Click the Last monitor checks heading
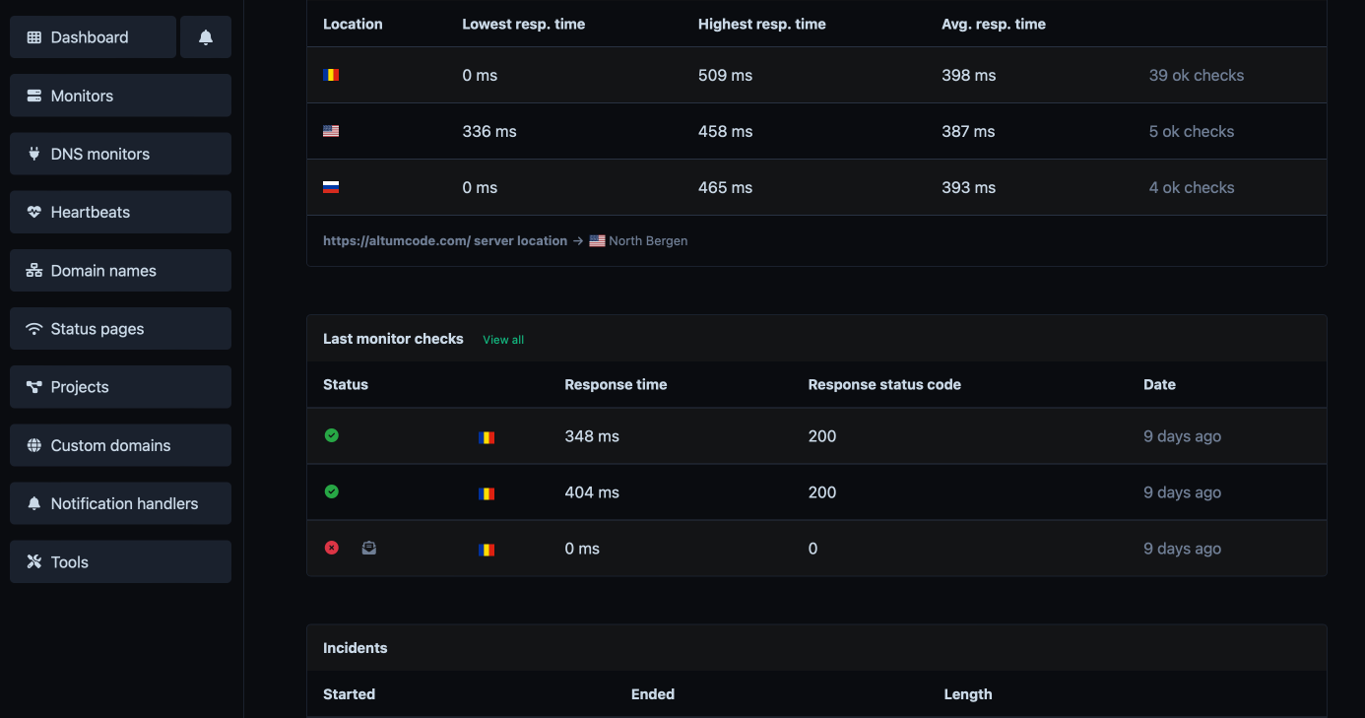 pyautogui.click(x=393, y=339)
